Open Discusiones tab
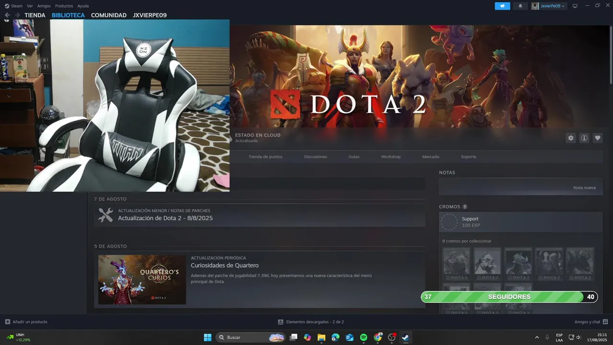613x345 pixels. (x=316, y=157)
